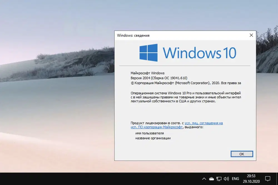Click the network connection tray icon

pos(219,179)
